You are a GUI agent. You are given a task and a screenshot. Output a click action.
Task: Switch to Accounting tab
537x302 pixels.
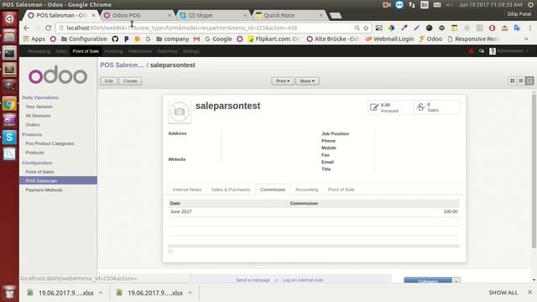[x=307, y=190]
